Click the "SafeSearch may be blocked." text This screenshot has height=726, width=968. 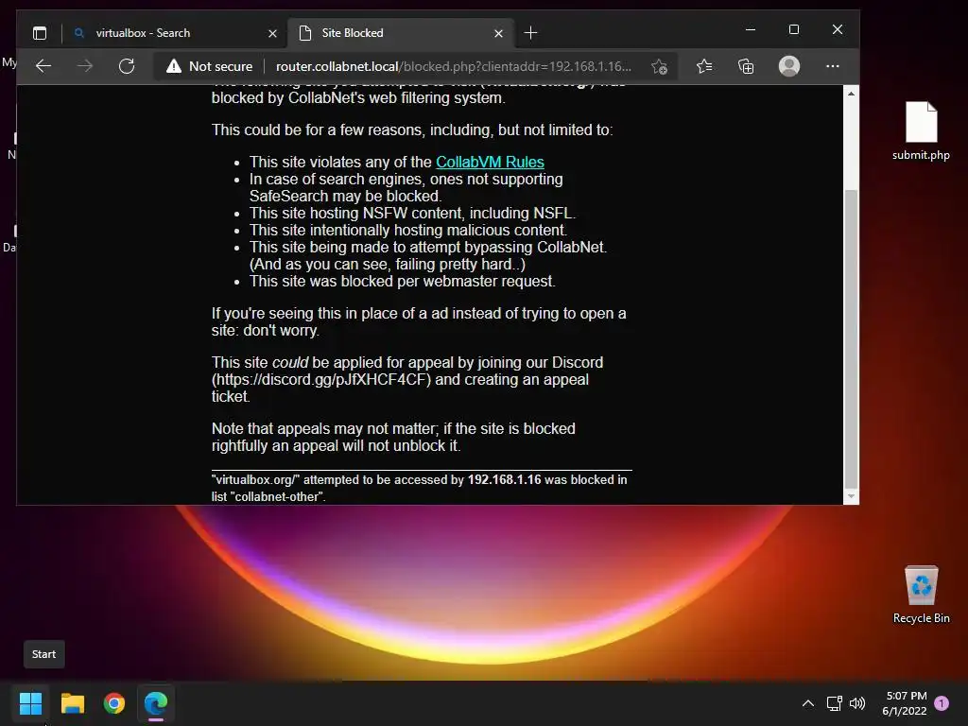[346, 197]
